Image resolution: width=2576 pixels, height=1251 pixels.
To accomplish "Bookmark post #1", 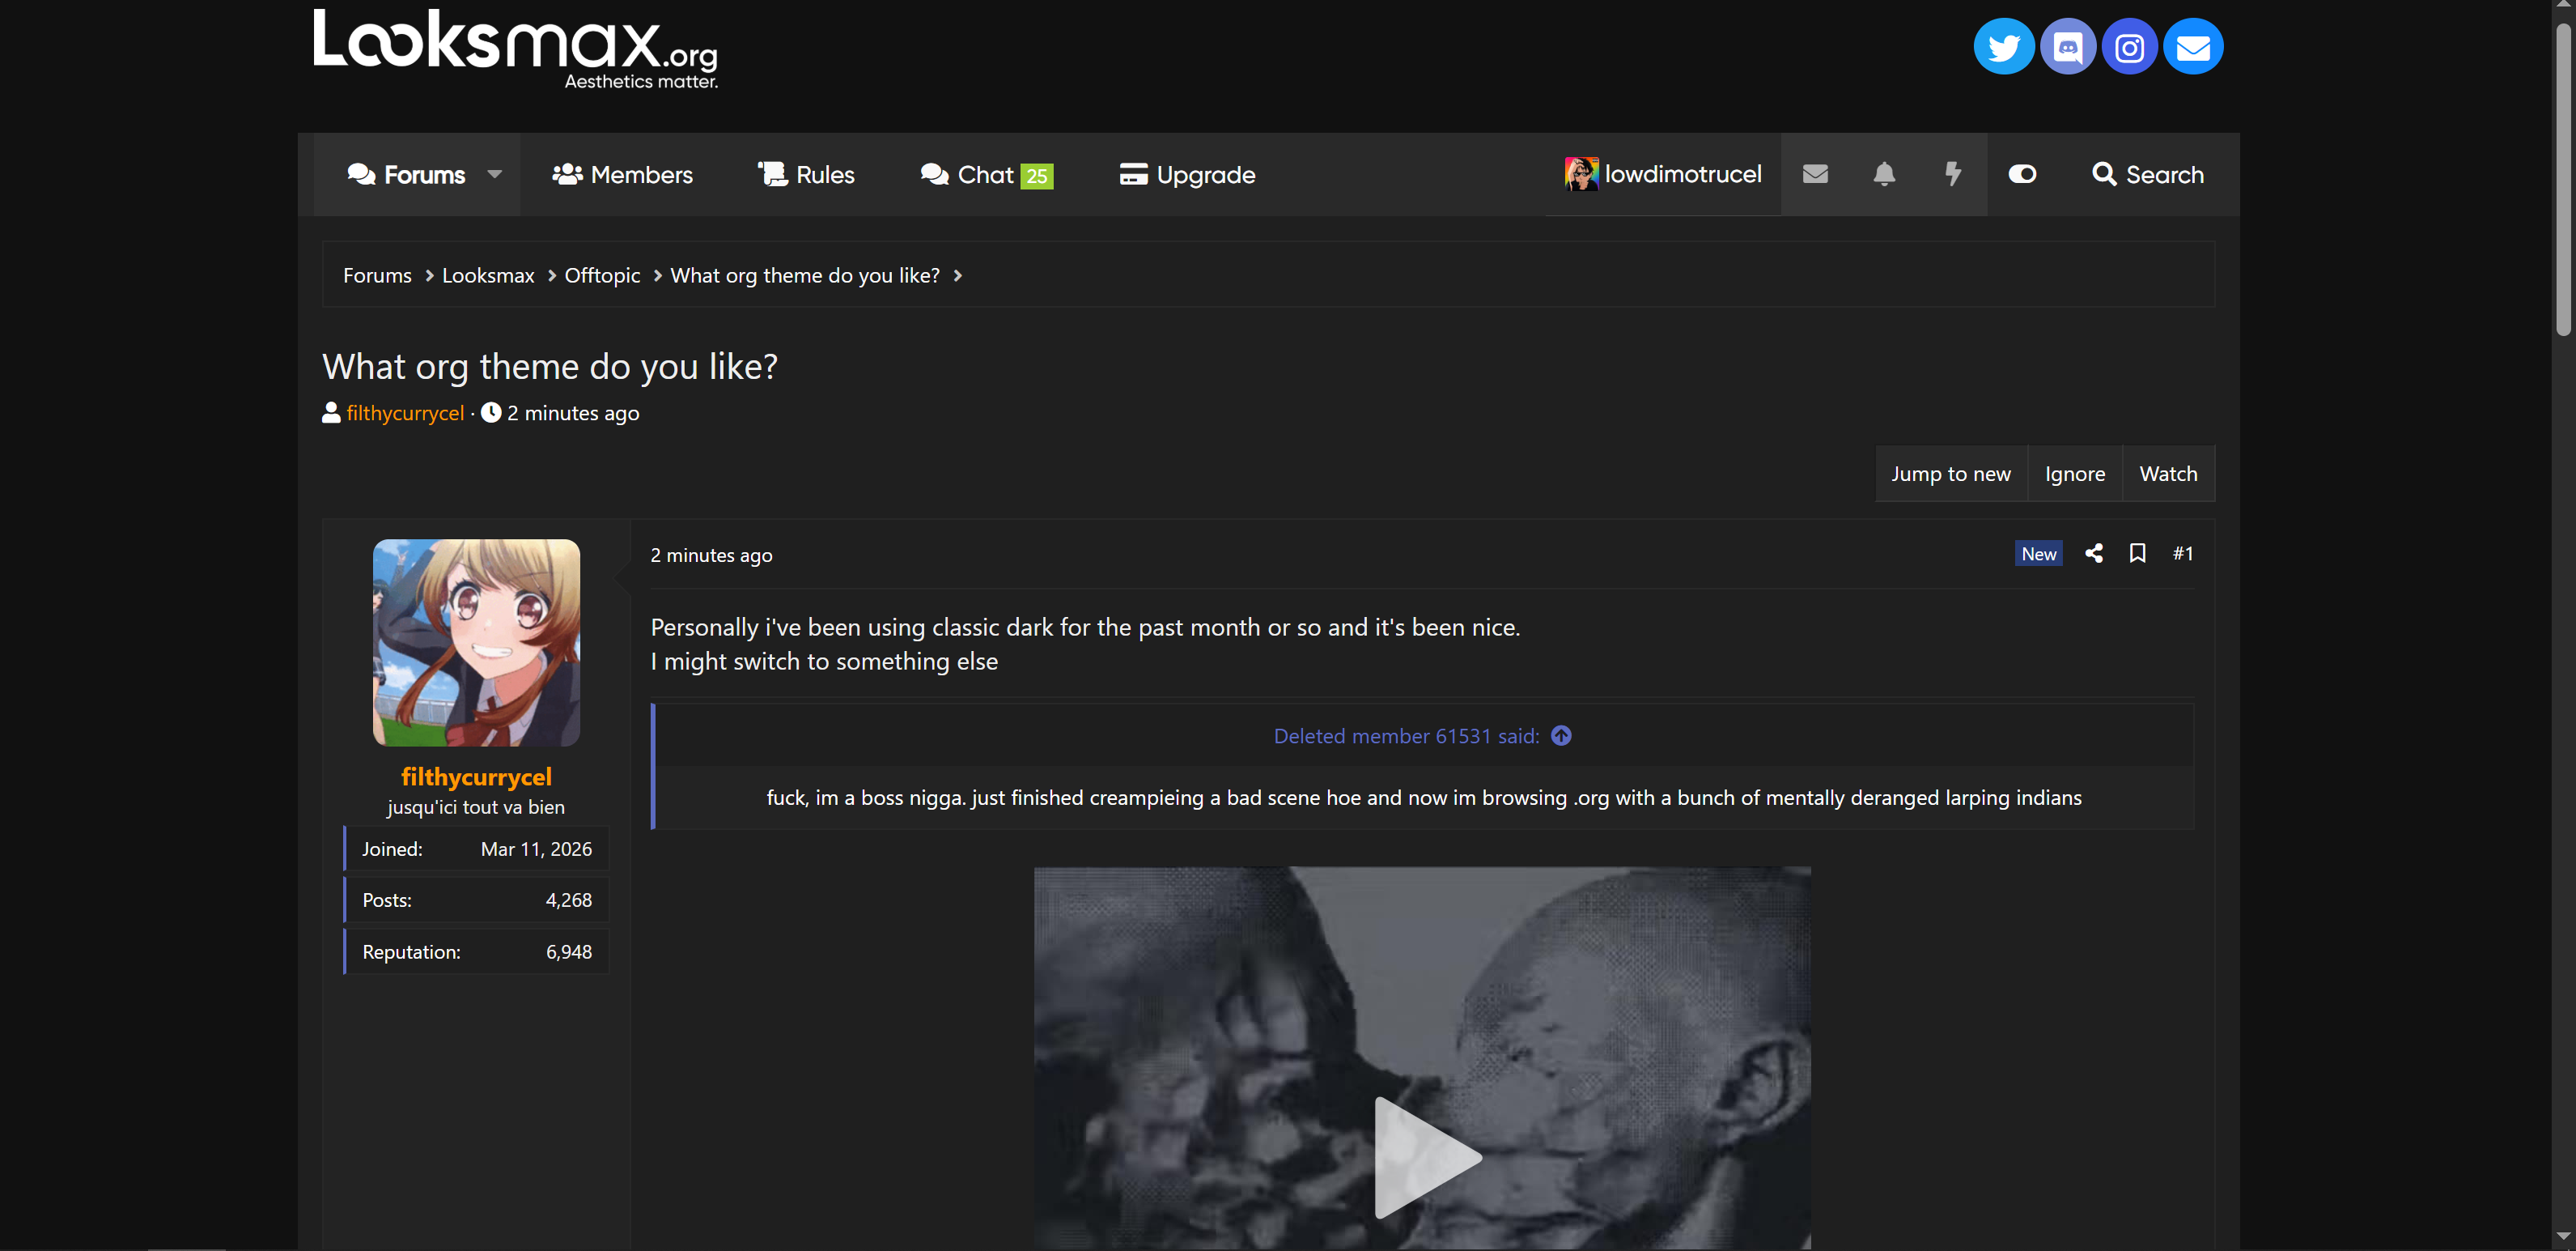I will pyautogui.click(x=2137, y=554).
